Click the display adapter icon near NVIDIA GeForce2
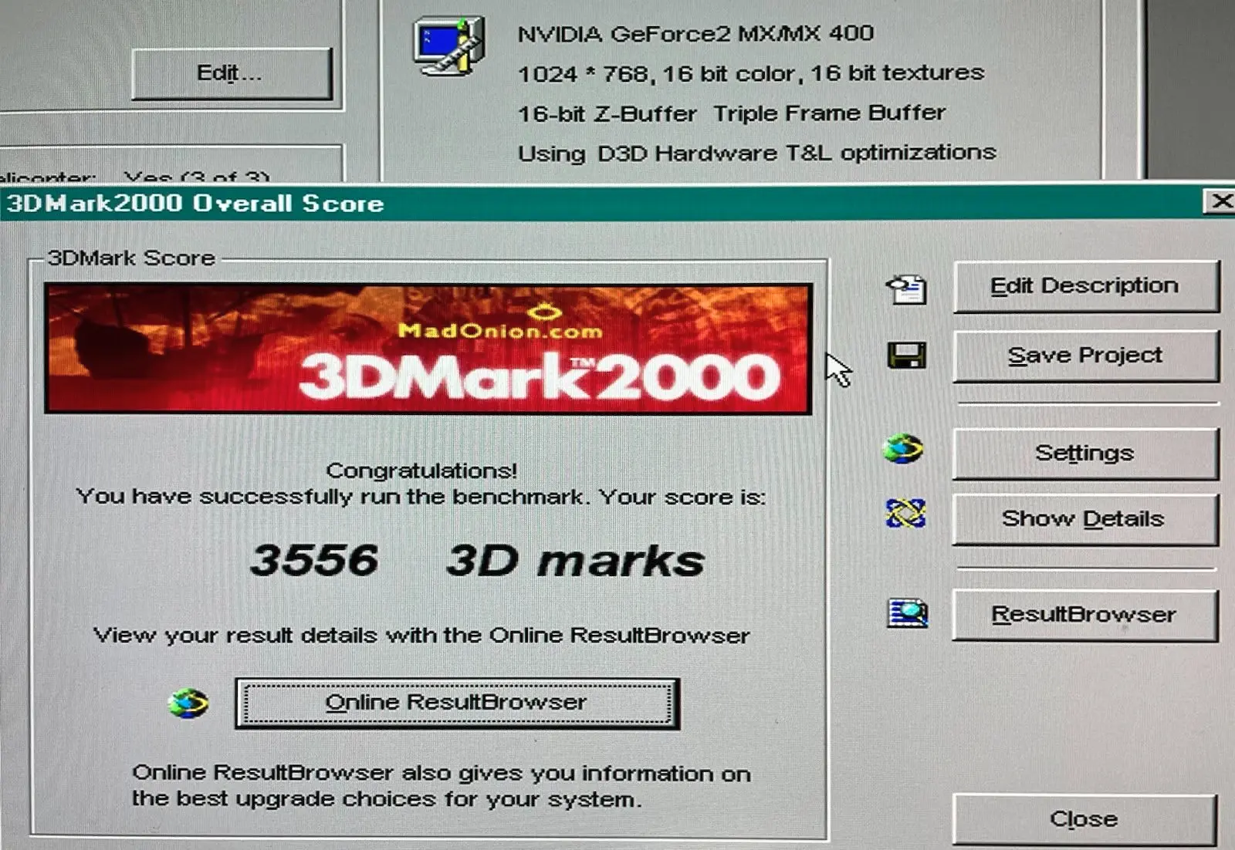The height and width of the screenshot is (850, 1235). (449, 46)
